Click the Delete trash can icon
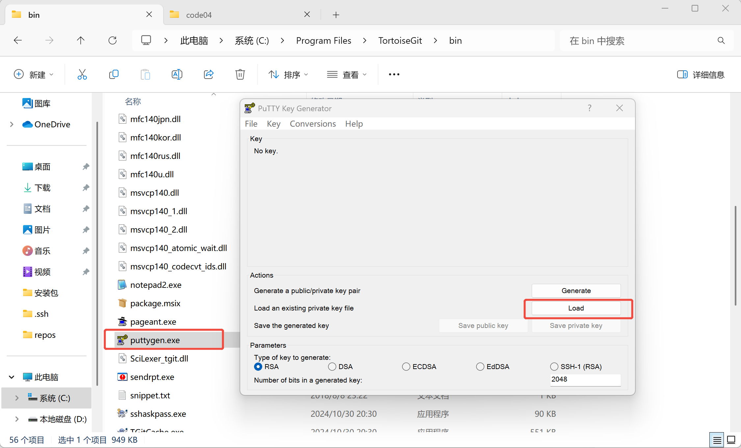This screenshot has height=448, width=741. [240, 75]
